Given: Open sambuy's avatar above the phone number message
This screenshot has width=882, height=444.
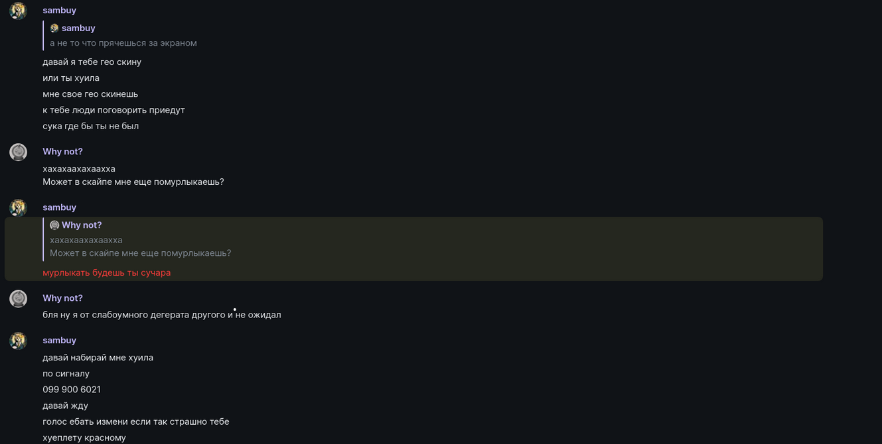Looking at the screenshot, I should click(18, 341).
